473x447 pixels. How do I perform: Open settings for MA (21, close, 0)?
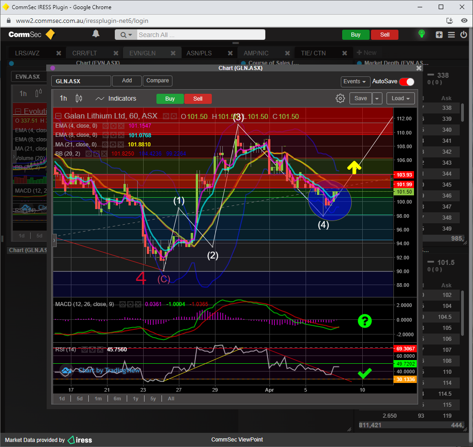pos(113,145)
